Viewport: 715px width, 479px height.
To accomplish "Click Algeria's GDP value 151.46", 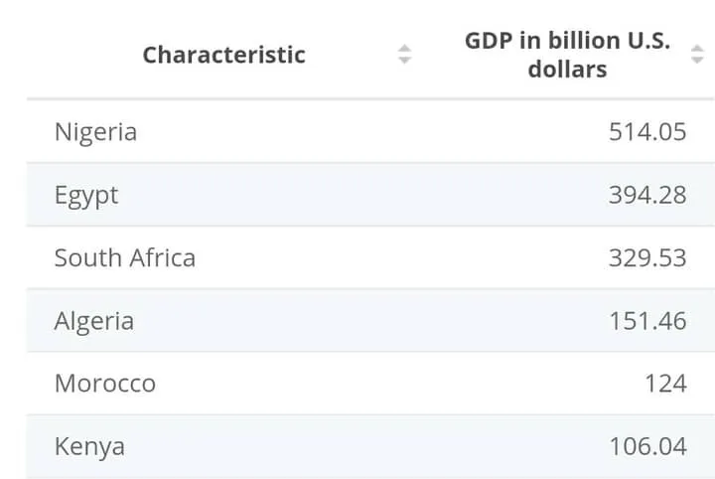I will pyautogui.click(x=647, y=321).
